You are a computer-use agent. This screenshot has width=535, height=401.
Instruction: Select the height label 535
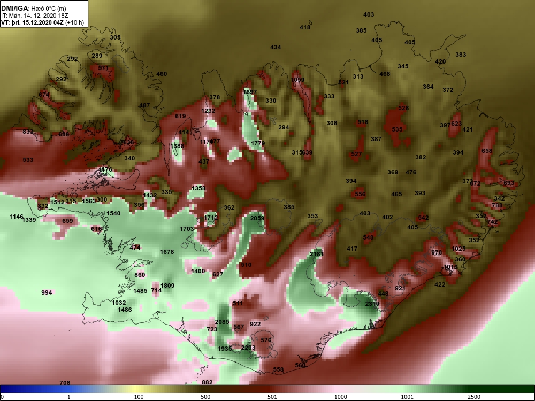(x=397, y=129)
